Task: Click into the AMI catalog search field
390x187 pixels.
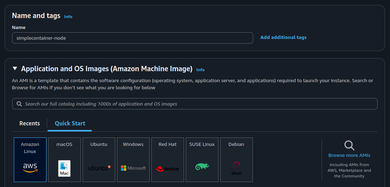Action: point(195,104)
